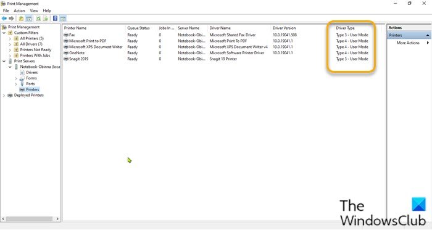Screen dimensions: 432x230
Task: Click the Back arrow toolbar icon
Action: (x=4, y=18)
